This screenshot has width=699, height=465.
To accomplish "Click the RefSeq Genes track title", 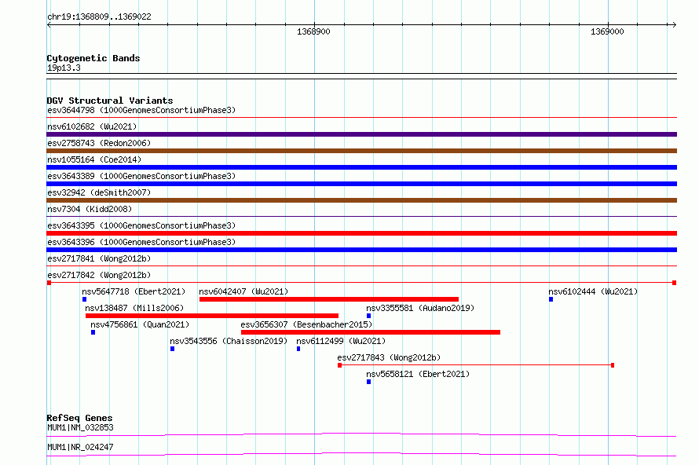I will pyautogui.click(x=80, y=418).
